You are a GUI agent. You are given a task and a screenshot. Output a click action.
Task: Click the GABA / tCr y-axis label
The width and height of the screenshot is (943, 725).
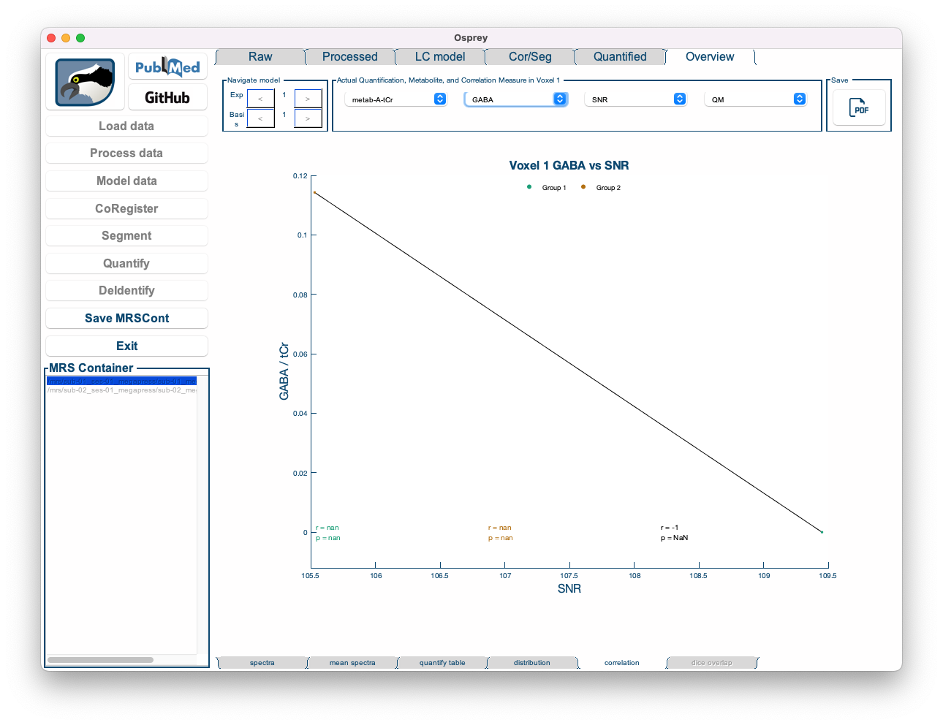(284, 371)
